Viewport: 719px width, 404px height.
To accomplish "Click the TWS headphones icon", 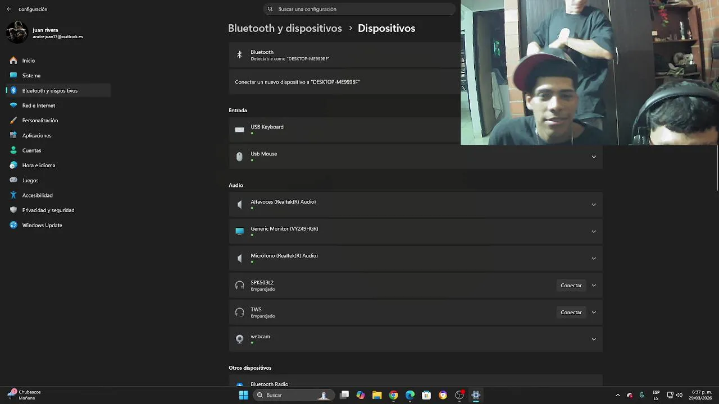I will click(240, 313).
